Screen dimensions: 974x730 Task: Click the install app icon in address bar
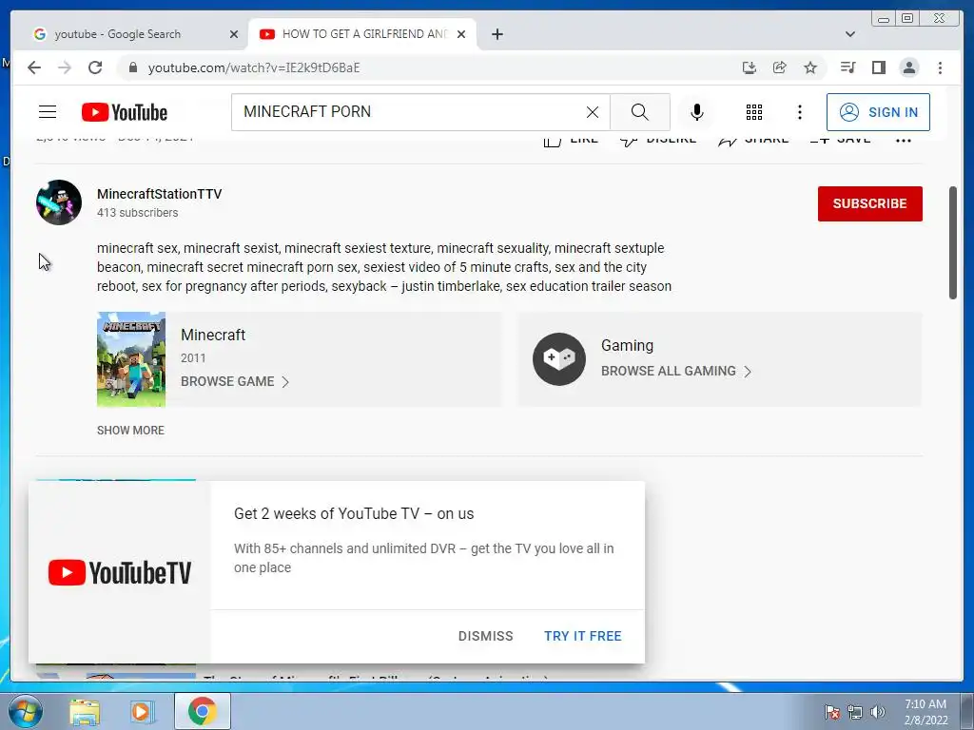750,67
